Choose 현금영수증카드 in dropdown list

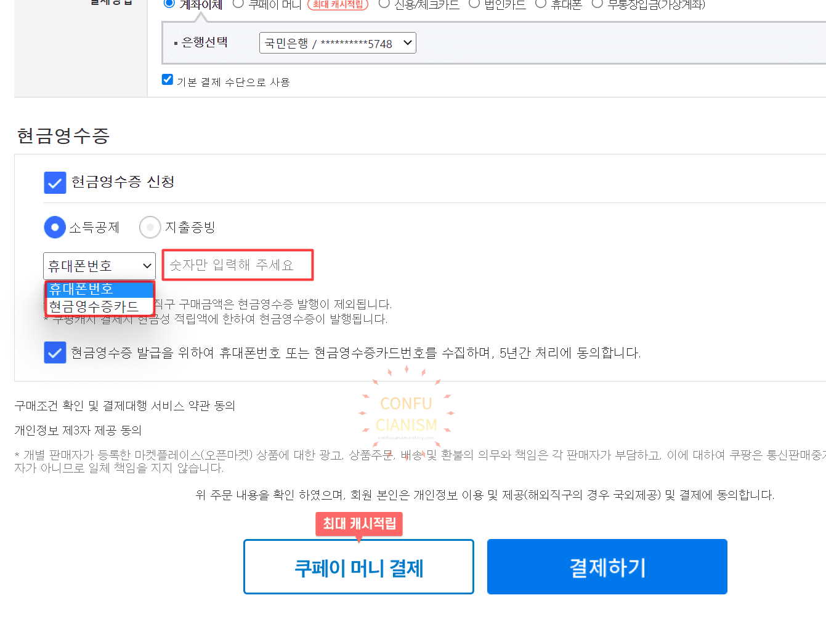(x=100, y=306)
